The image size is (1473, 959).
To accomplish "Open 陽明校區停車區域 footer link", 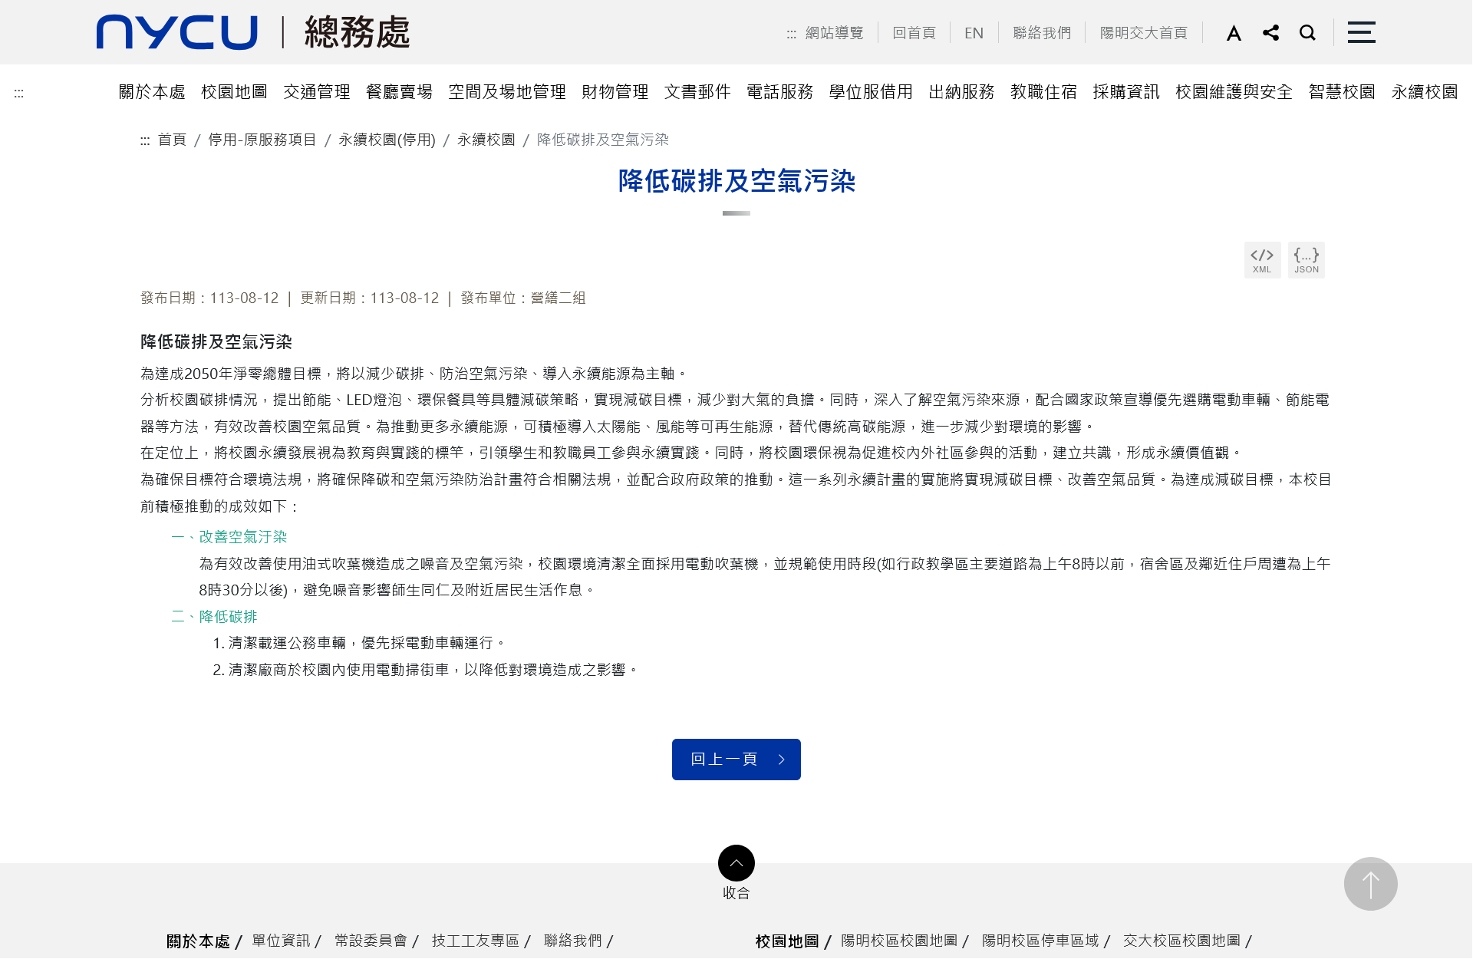I will coord(1040,941).
